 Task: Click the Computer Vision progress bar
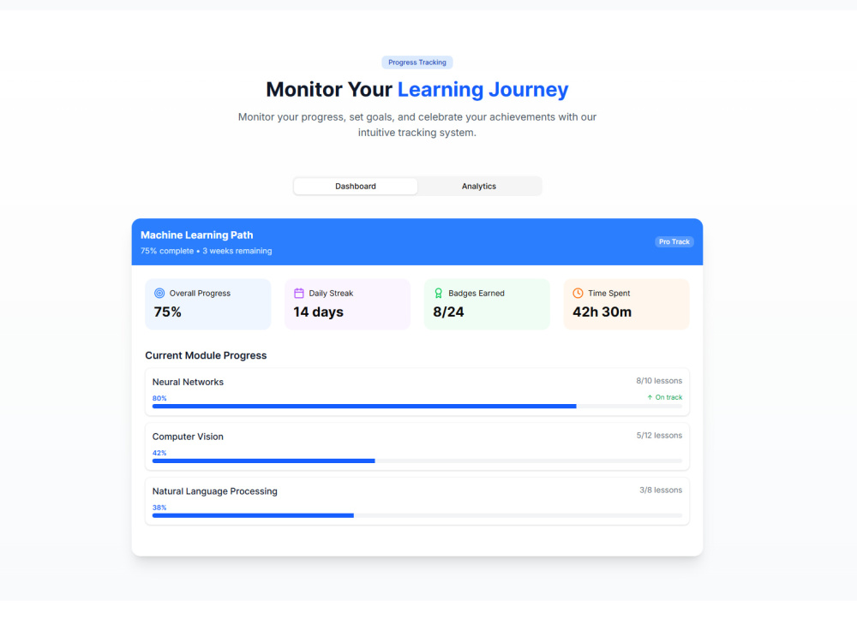point(417,461)
